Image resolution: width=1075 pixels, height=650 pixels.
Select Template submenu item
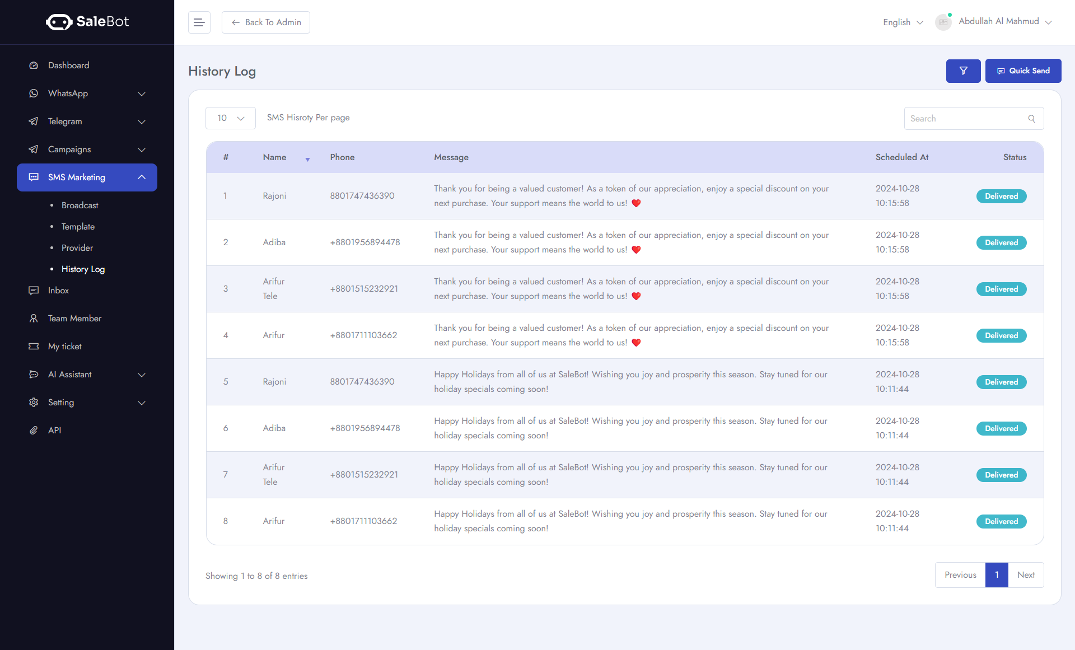click(78, 227)
